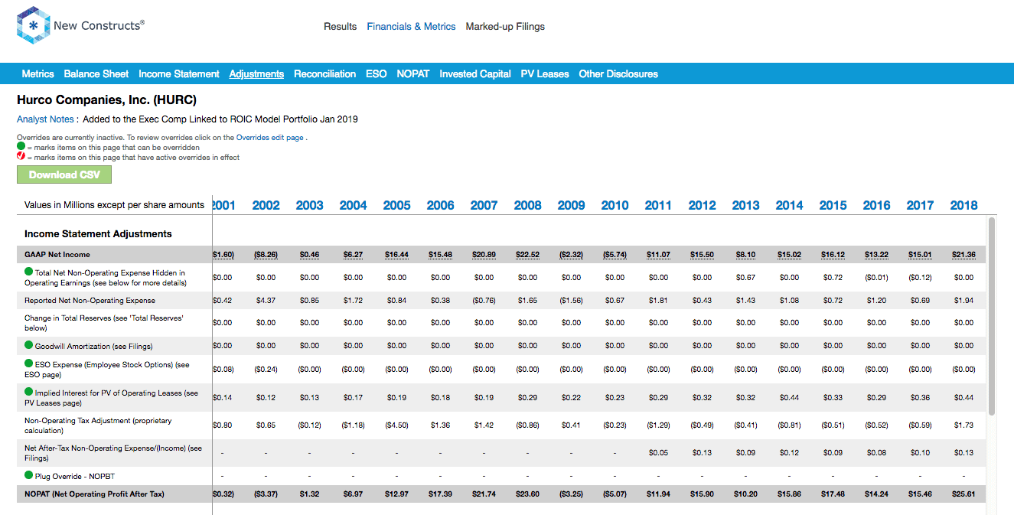Switch to the ESO sub-tab
Screen dimensions: 1014x515
(376, 74)
